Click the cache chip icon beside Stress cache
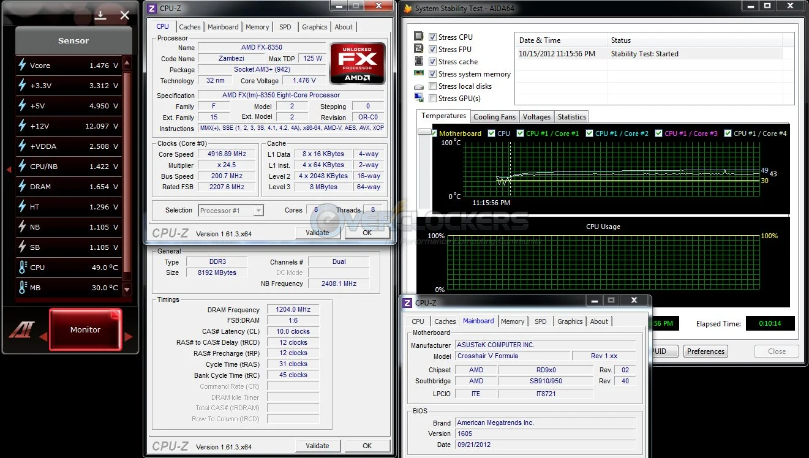809x458 pixels. click(419, 61)
